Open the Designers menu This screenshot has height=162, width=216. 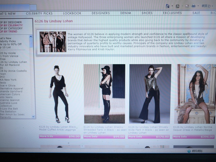[101, 13]
